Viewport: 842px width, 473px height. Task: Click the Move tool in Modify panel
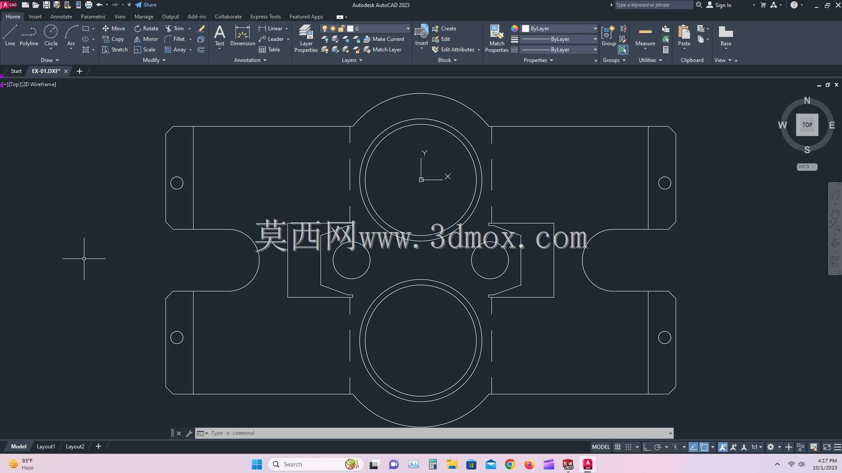point(114,28)
